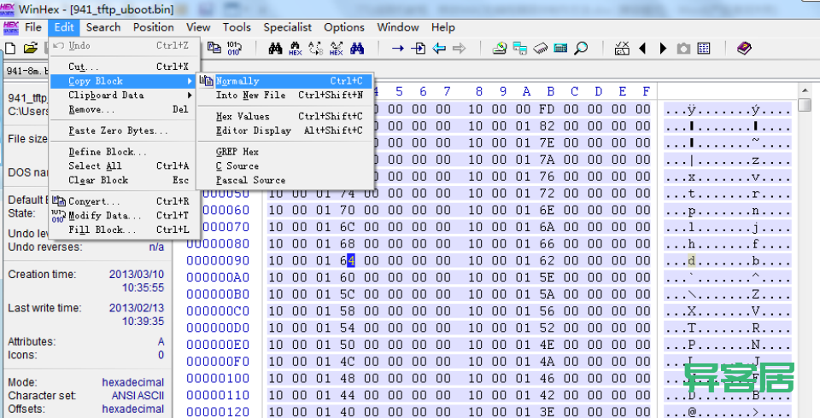Select Normally in Copy Block submenu
This screenshot has height=418, width=820.
(x=285, y=81)
